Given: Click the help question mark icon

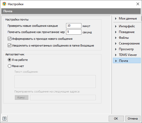Looking at the screenshot, I should [4, 119].
